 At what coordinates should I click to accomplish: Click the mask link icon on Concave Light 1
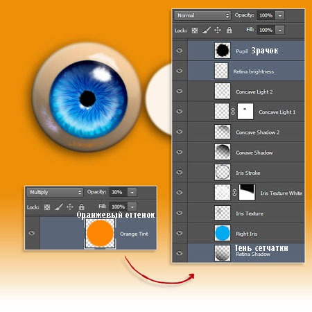point(233,112)
